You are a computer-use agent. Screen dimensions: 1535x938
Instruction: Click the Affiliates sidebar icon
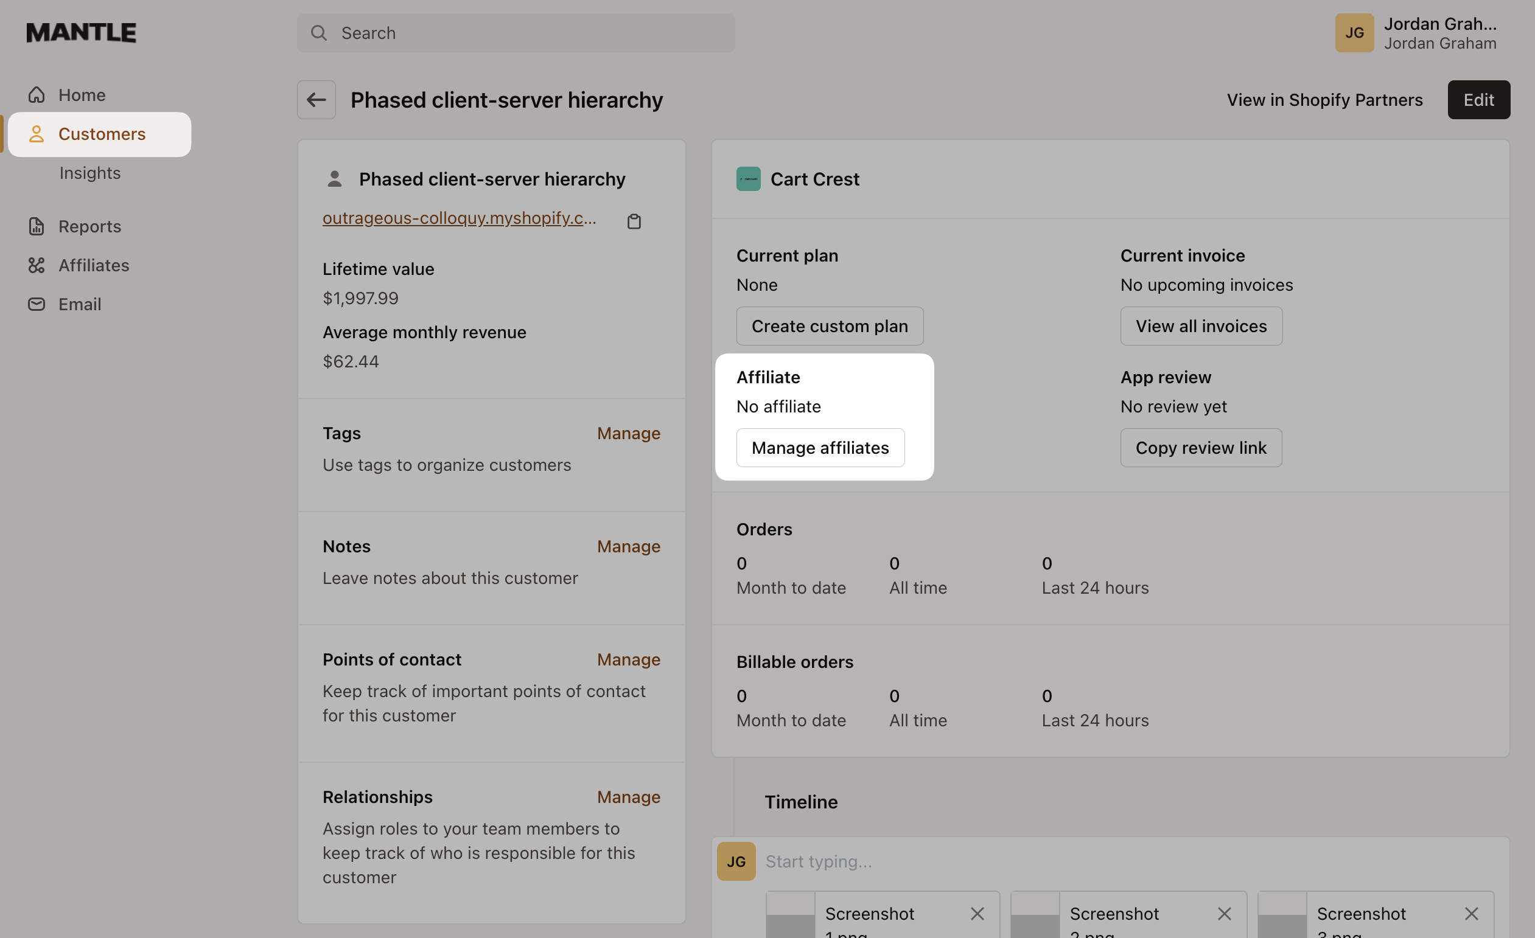pos(36,265)
